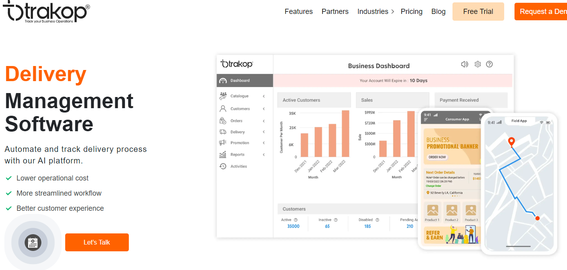
Task: Click the Delivery truck icon
Action: [x=223, y=132]
